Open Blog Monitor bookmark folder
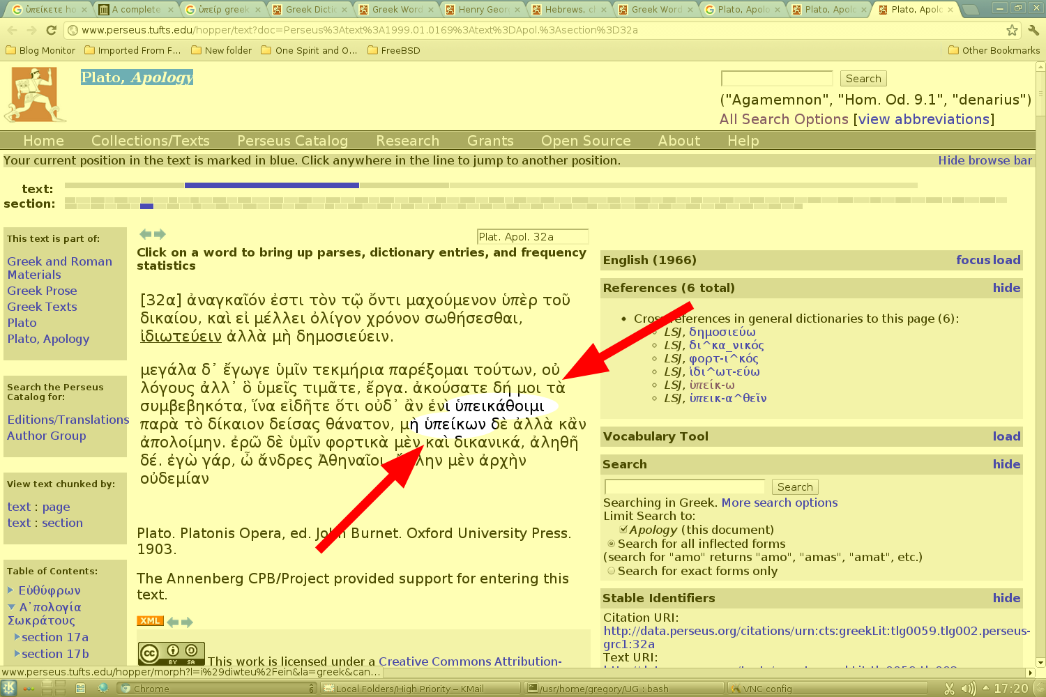 pos(40,50)
